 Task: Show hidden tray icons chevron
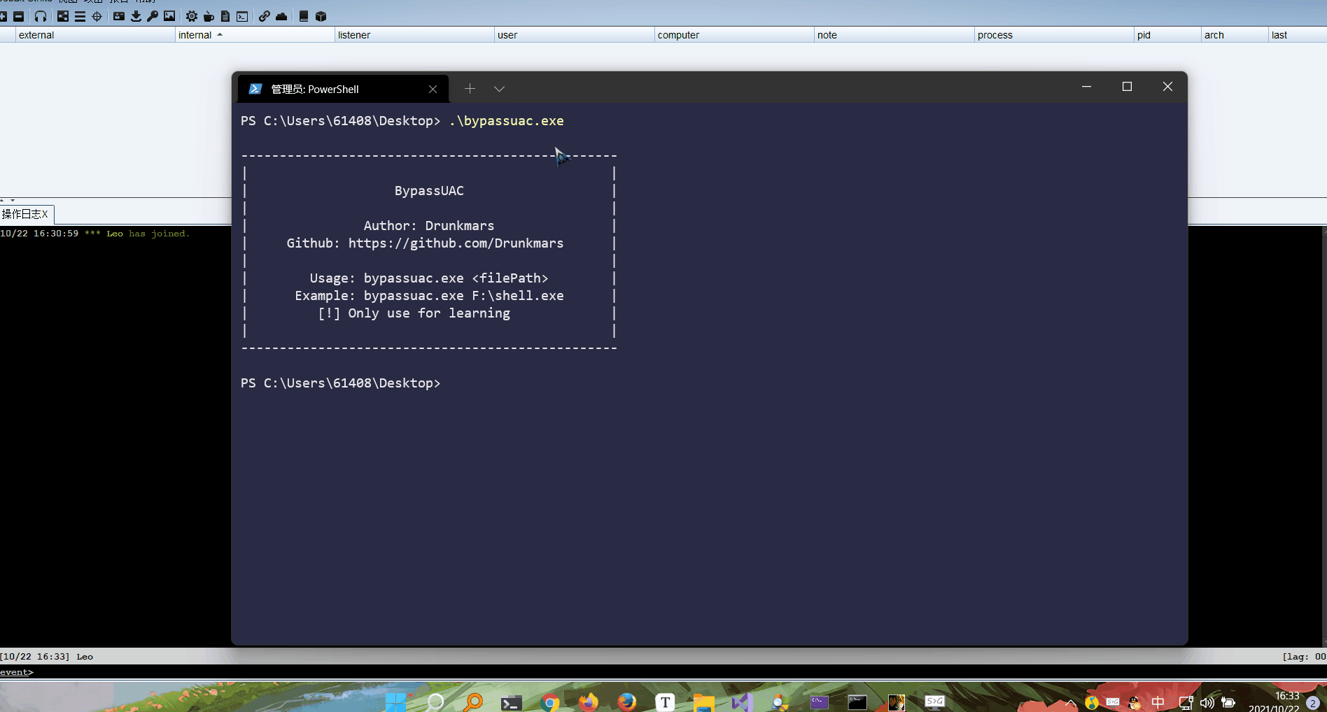1070,703
